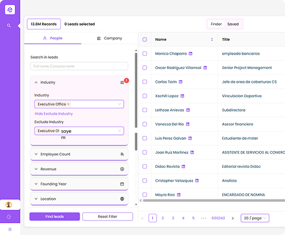Select Lethzae Anievas's checkbox

coord(145,110)
